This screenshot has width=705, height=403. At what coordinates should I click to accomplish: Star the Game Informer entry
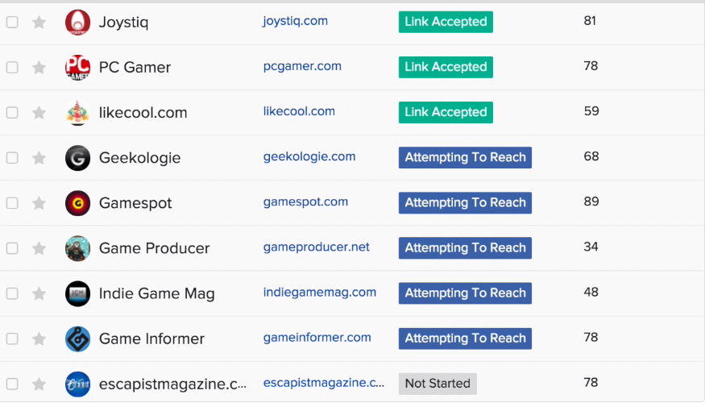coord(39,339)
